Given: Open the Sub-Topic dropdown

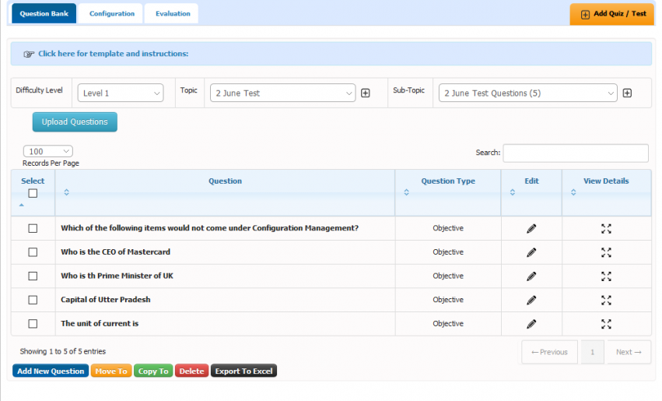Looking at the screenshot, I should pos(527,93).
